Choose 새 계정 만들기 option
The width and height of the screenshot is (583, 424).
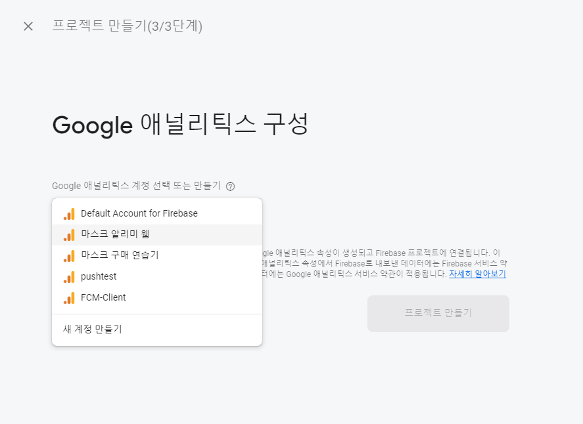157,329
